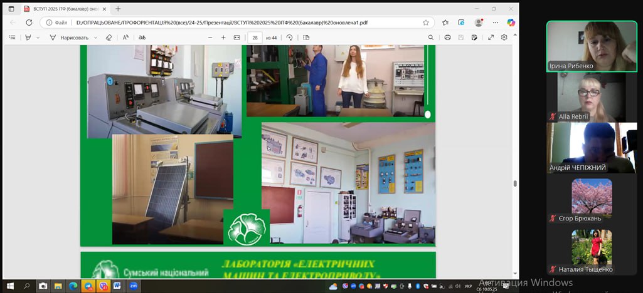The width and height of the screenshot is (643, 293).
Task: Start the Read aloud tool
Action: click(126, 37)
